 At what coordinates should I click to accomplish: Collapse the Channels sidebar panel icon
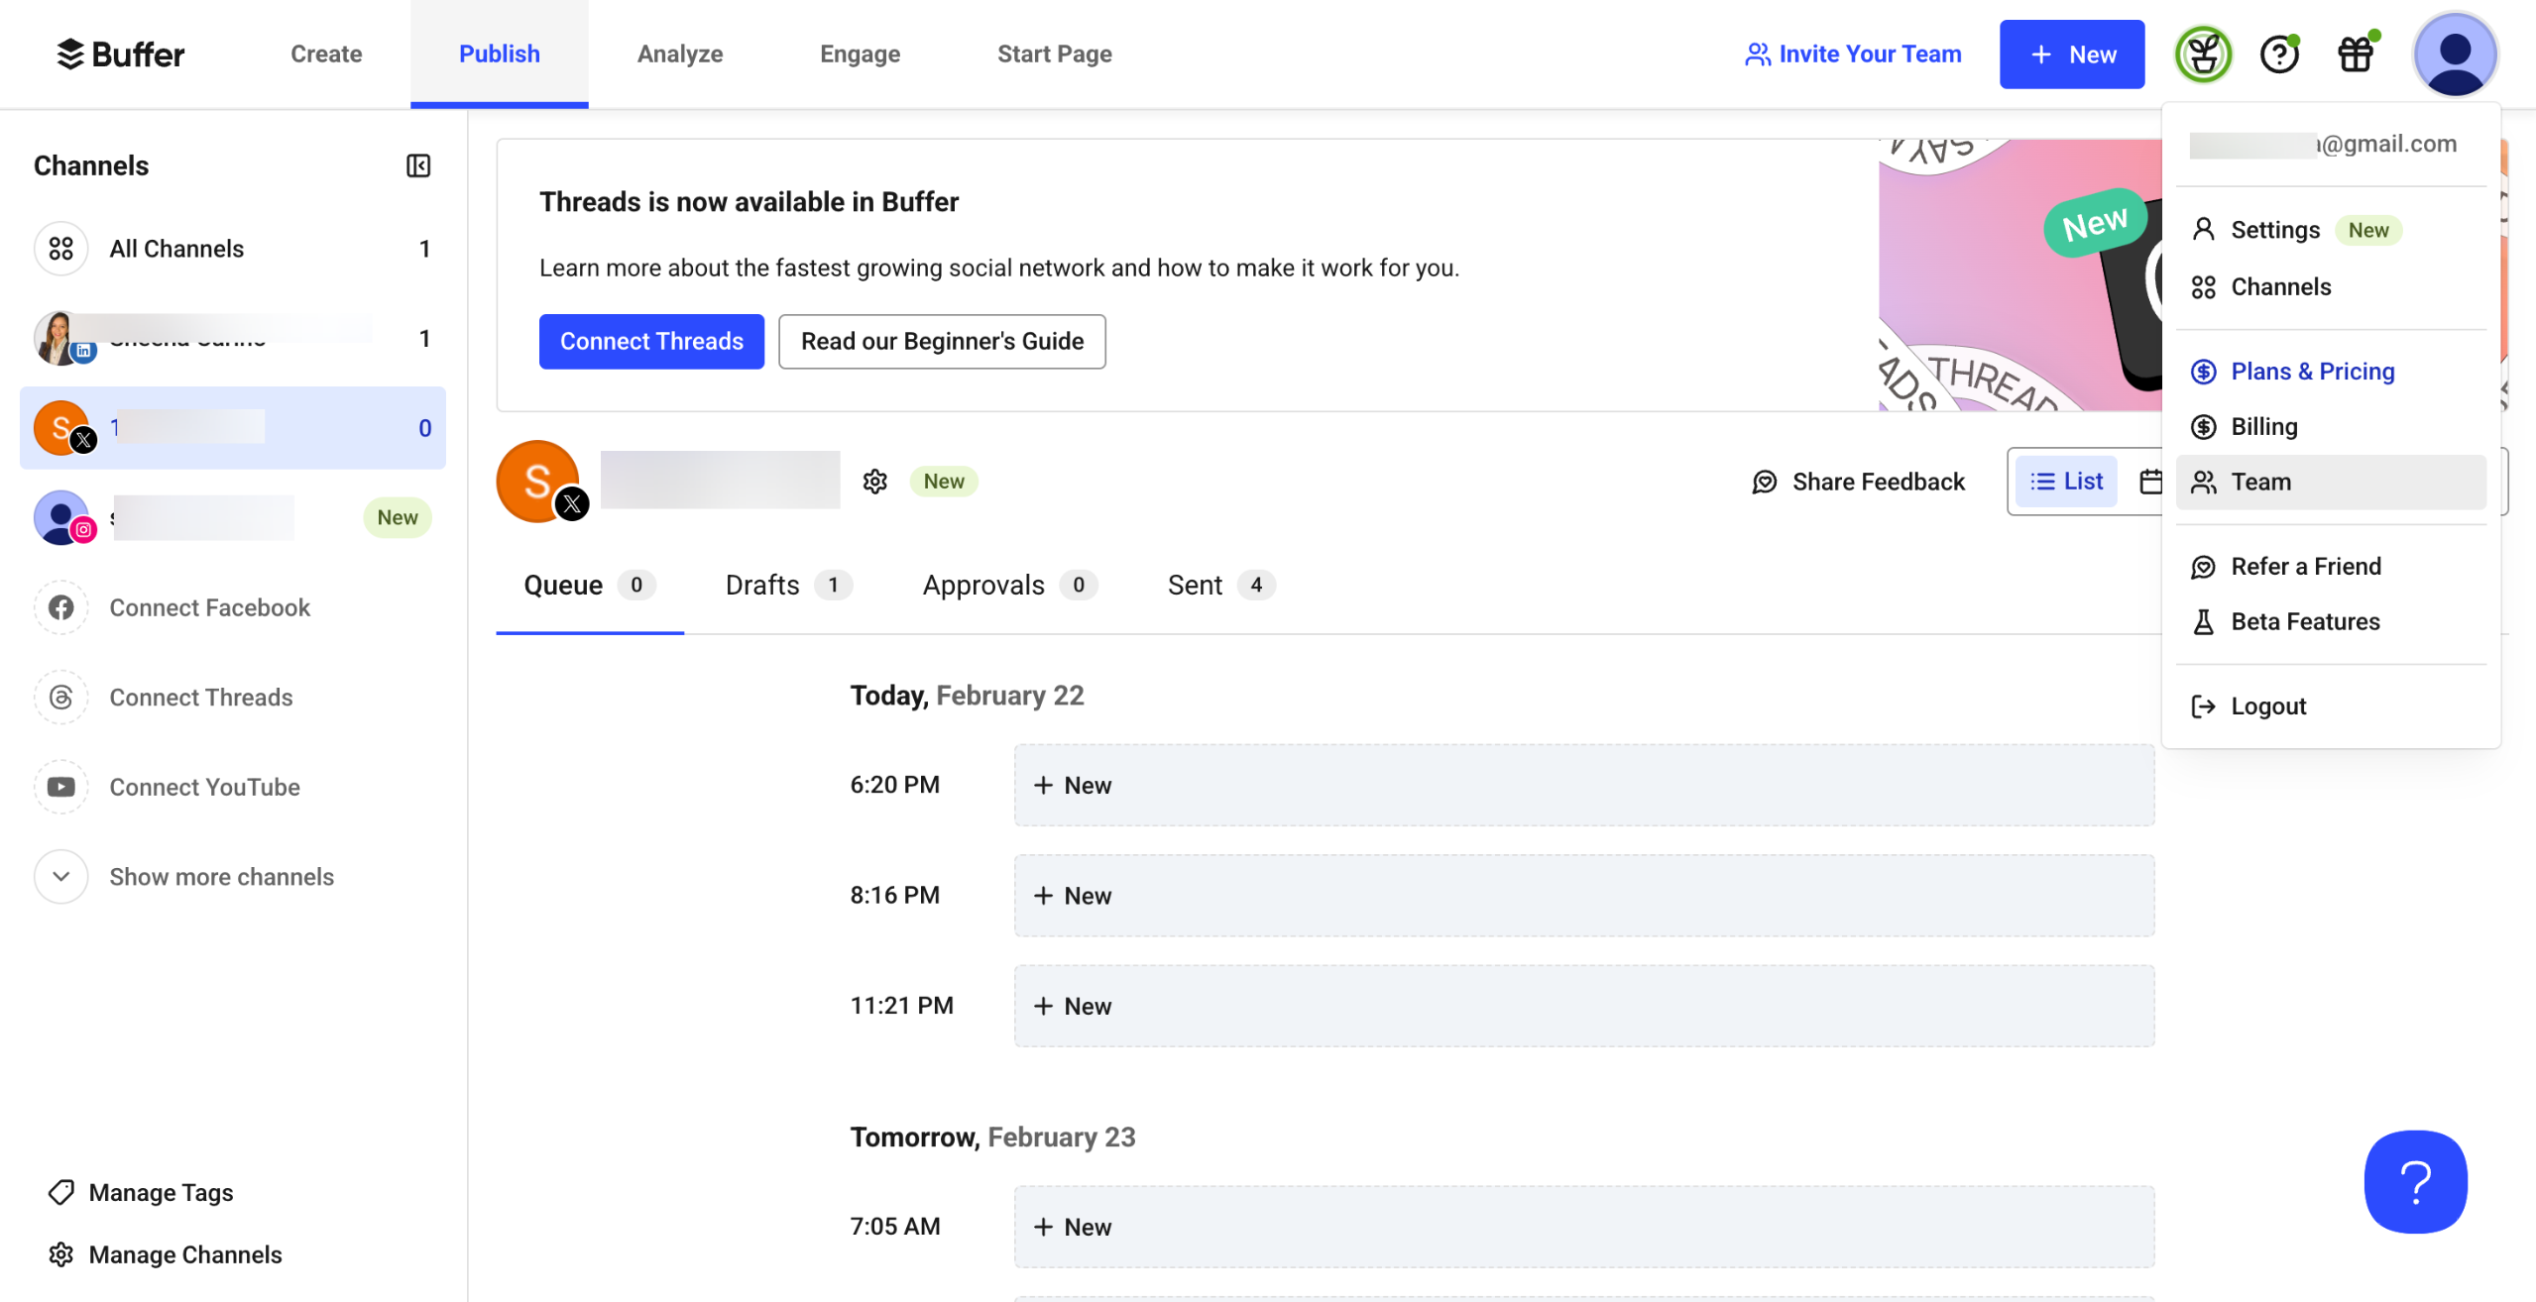(417, 165)
